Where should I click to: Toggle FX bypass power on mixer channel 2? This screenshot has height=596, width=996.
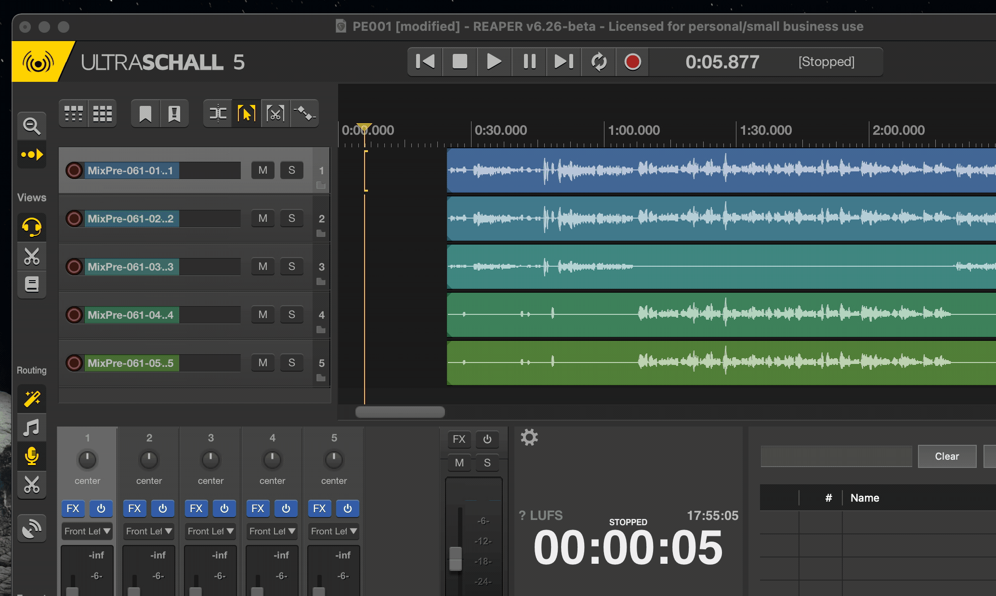[x=163, y=508]
